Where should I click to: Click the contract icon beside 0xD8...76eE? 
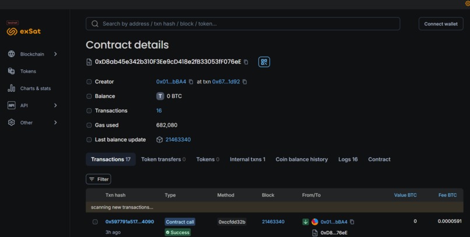(x=315, y=233)
